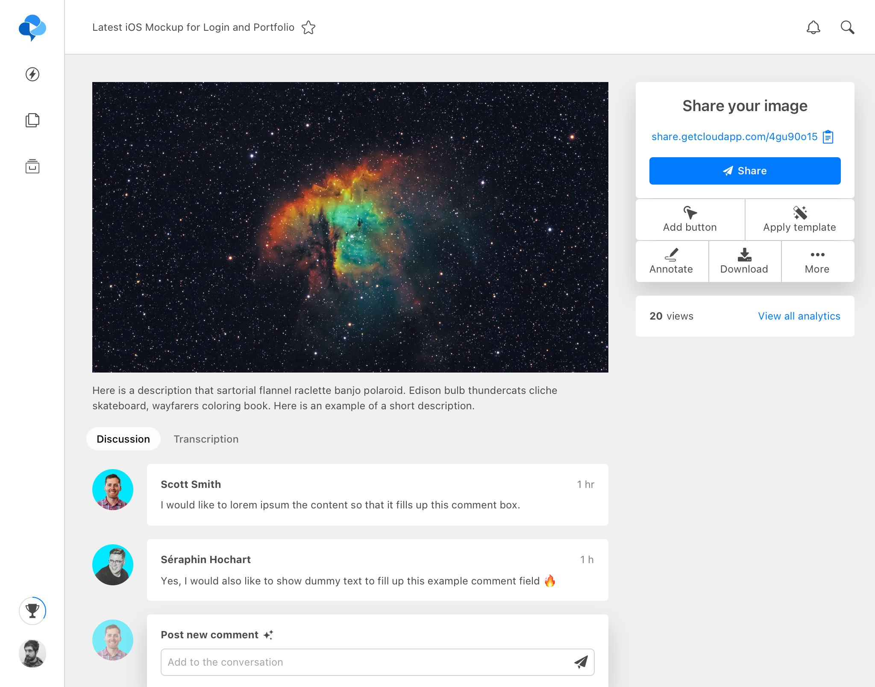The image size is (875, 687).
Task: Switch to the Transcription tab
Action: click(x=206, y=439)
